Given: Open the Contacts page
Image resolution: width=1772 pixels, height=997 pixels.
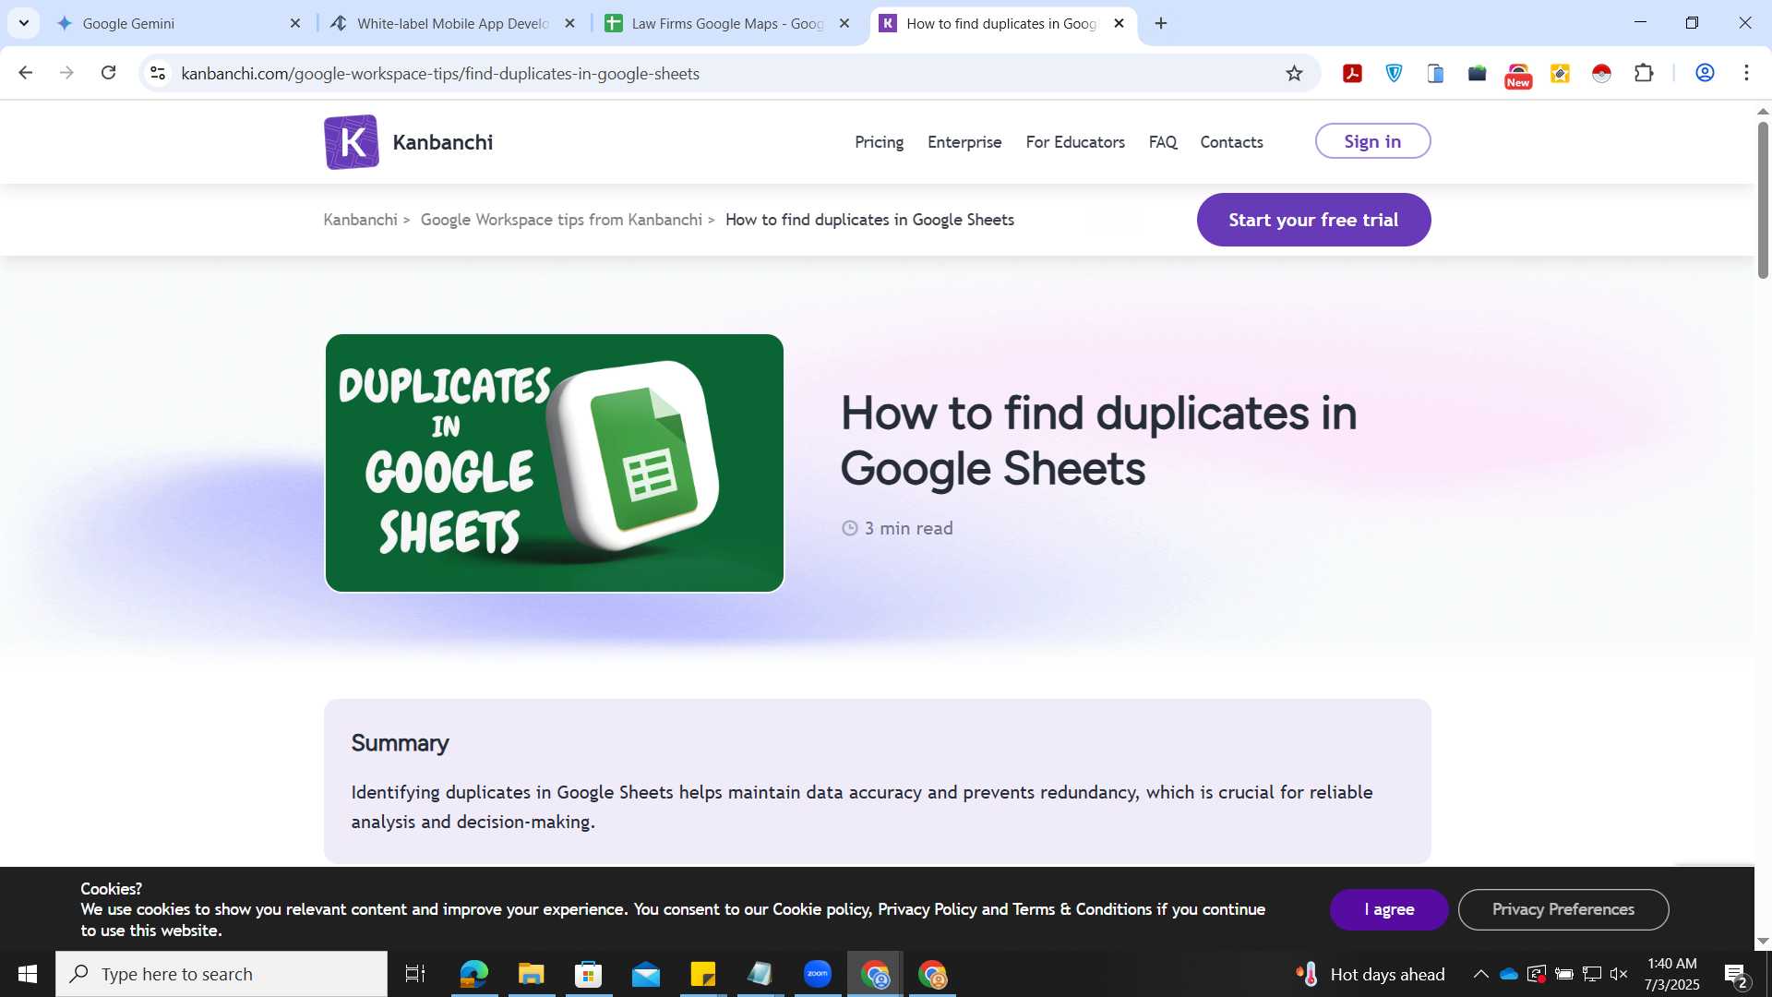Looking at the screenshot, I should 1231,142.
